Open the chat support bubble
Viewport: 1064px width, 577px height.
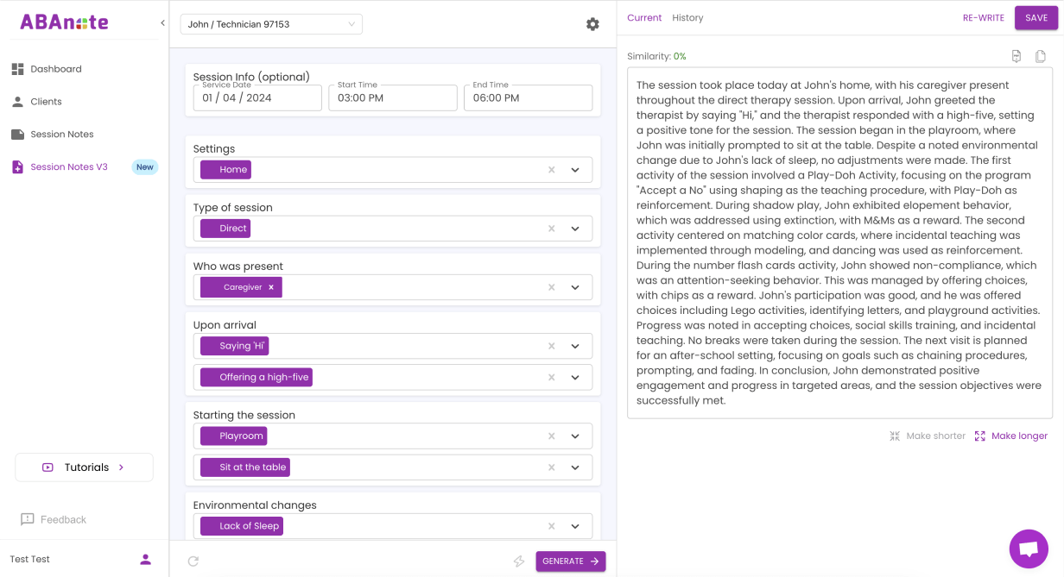1029,549
